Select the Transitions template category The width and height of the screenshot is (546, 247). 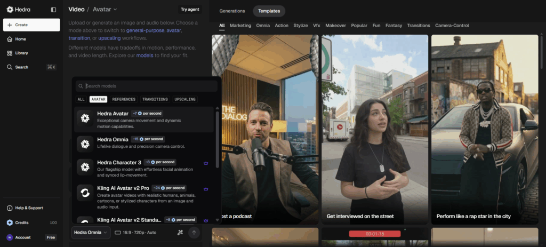(419, 26)
